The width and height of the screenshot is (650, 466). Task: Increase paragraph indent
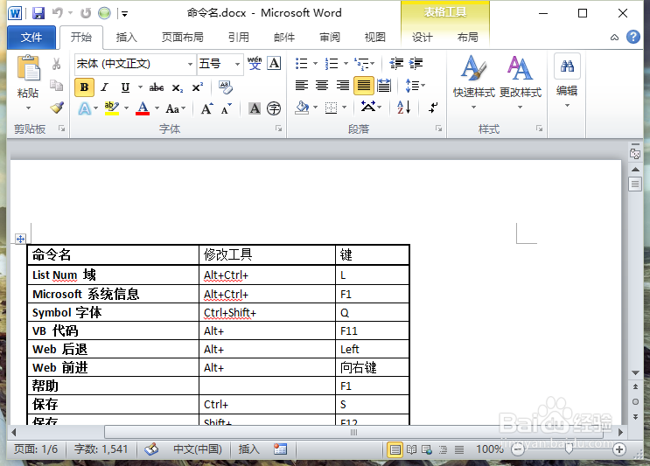[x=416, y=63]
